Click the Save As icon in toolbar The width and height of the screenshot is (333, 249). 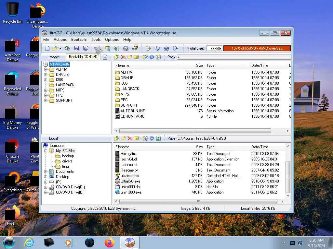pyautogui.click(x=86, y=49)
